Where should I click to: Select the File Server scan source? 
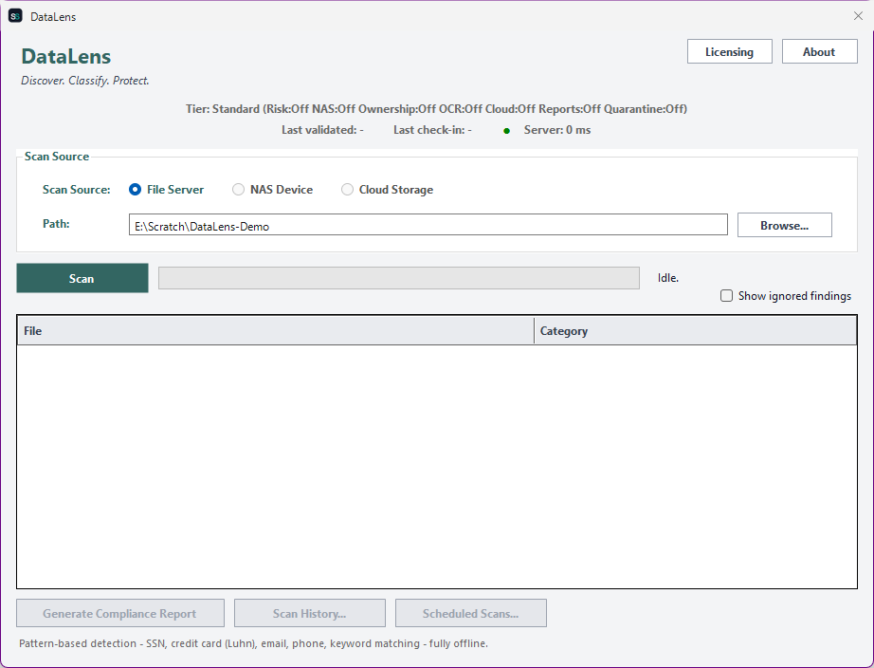166,190
